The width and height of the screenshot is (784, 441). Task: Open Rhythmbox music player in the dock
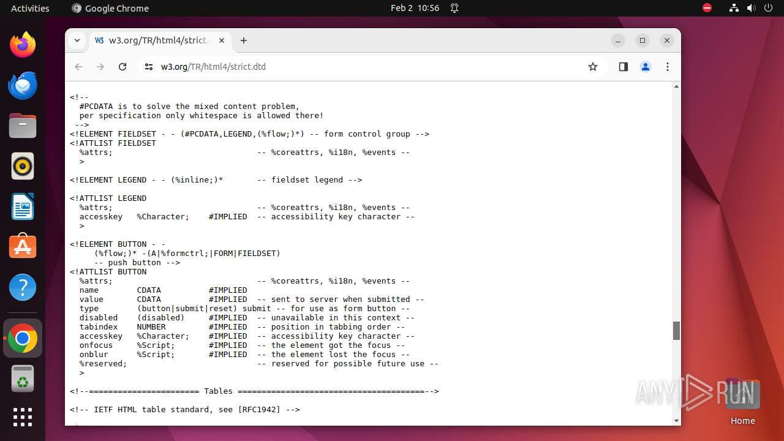point(23,166)
